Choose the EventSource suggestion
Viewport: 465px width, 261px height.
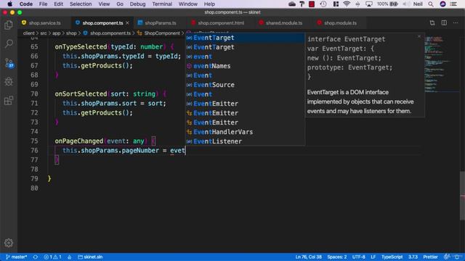click(245, 85)
